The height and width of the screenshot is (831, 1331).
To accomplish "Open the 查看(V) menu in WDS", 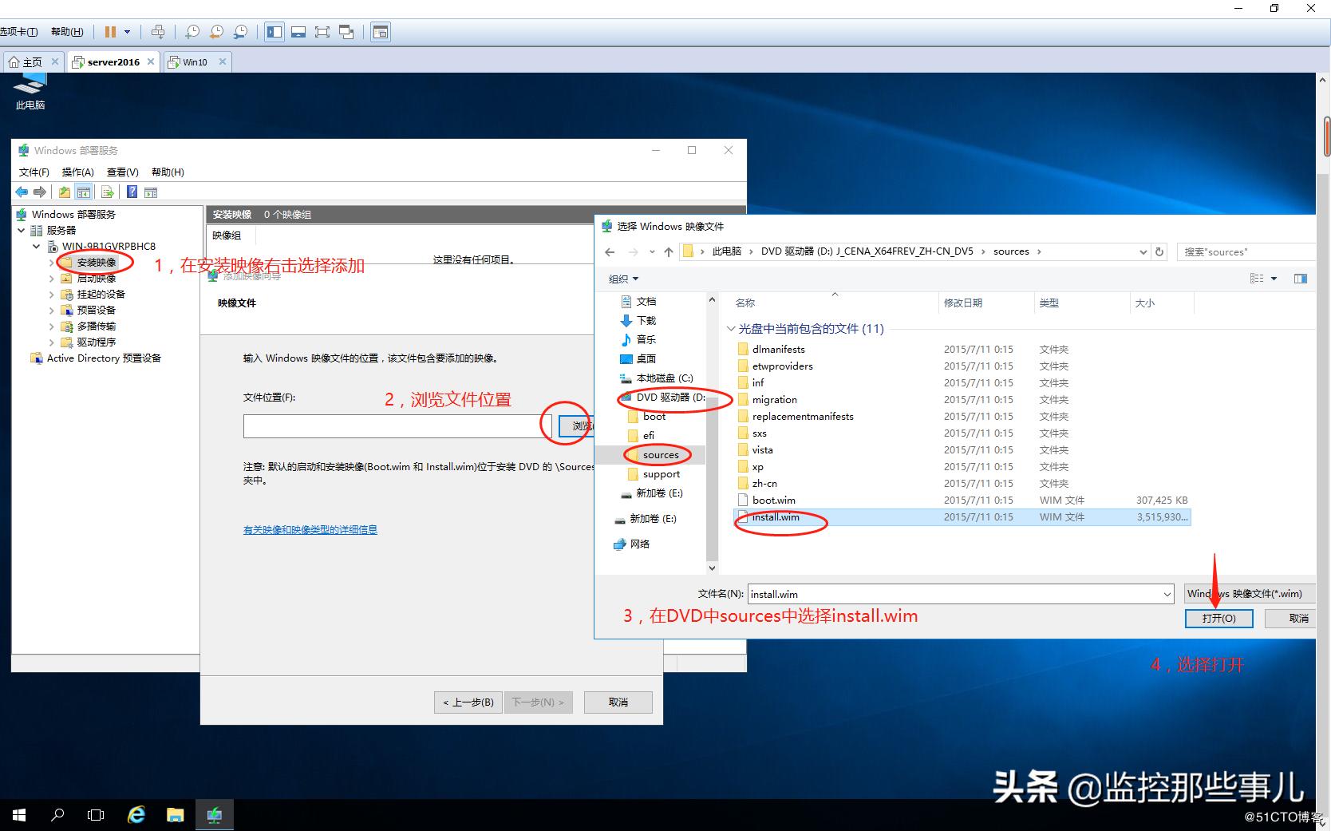I will [122, 172].
